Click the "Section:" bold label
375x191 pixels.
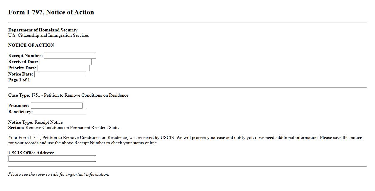[16, 128]
